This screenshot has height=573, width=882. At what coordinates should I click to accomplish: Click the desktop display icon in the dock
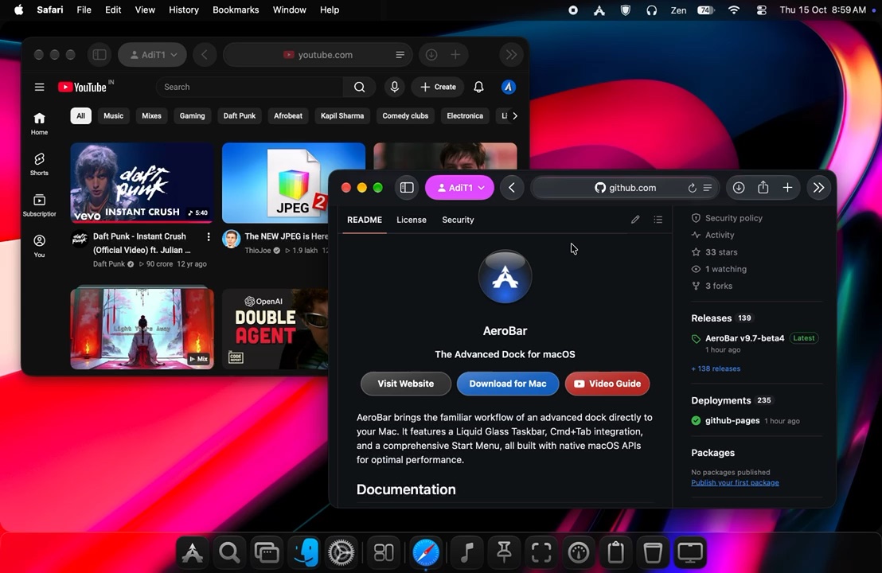690,553
